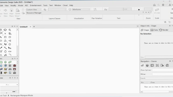173x97 pixels.
Task: Select the Mirror tool icon
Action: pos(10,52)
